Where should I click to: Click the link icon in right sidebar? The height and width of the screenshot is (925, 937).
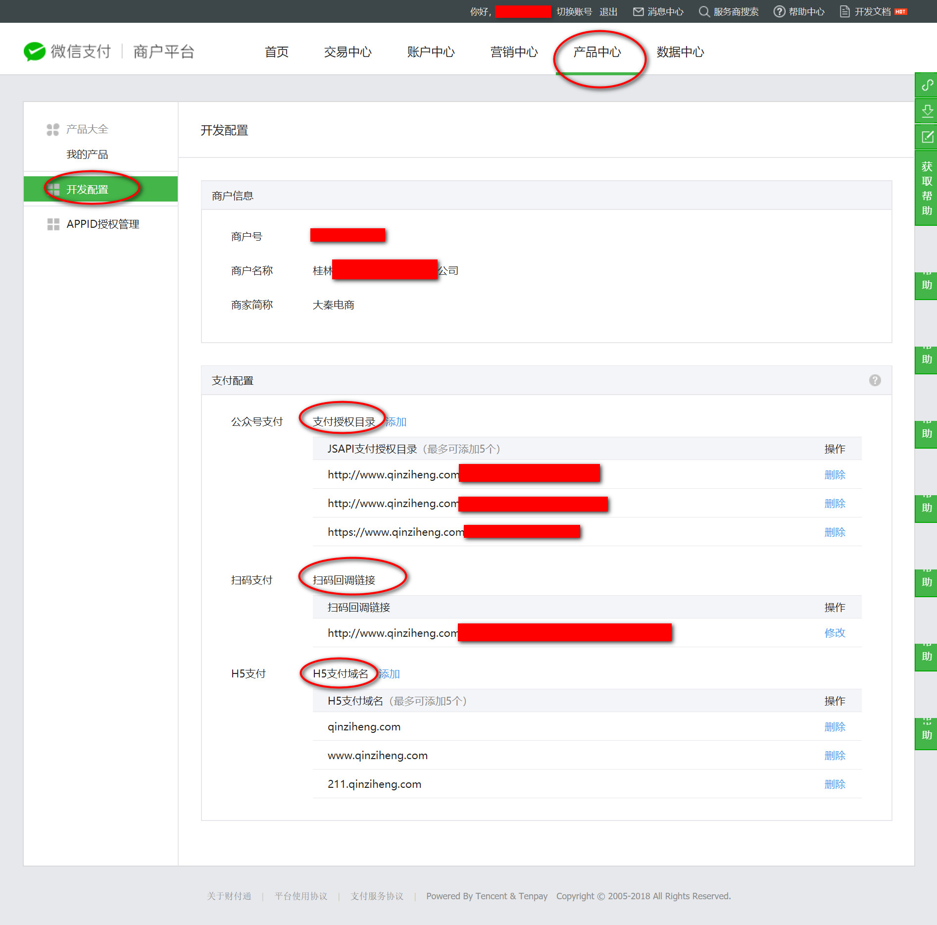point(927,85)
